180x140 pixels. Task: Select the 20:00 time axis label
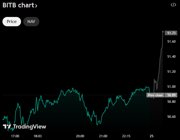click(80, 136)
